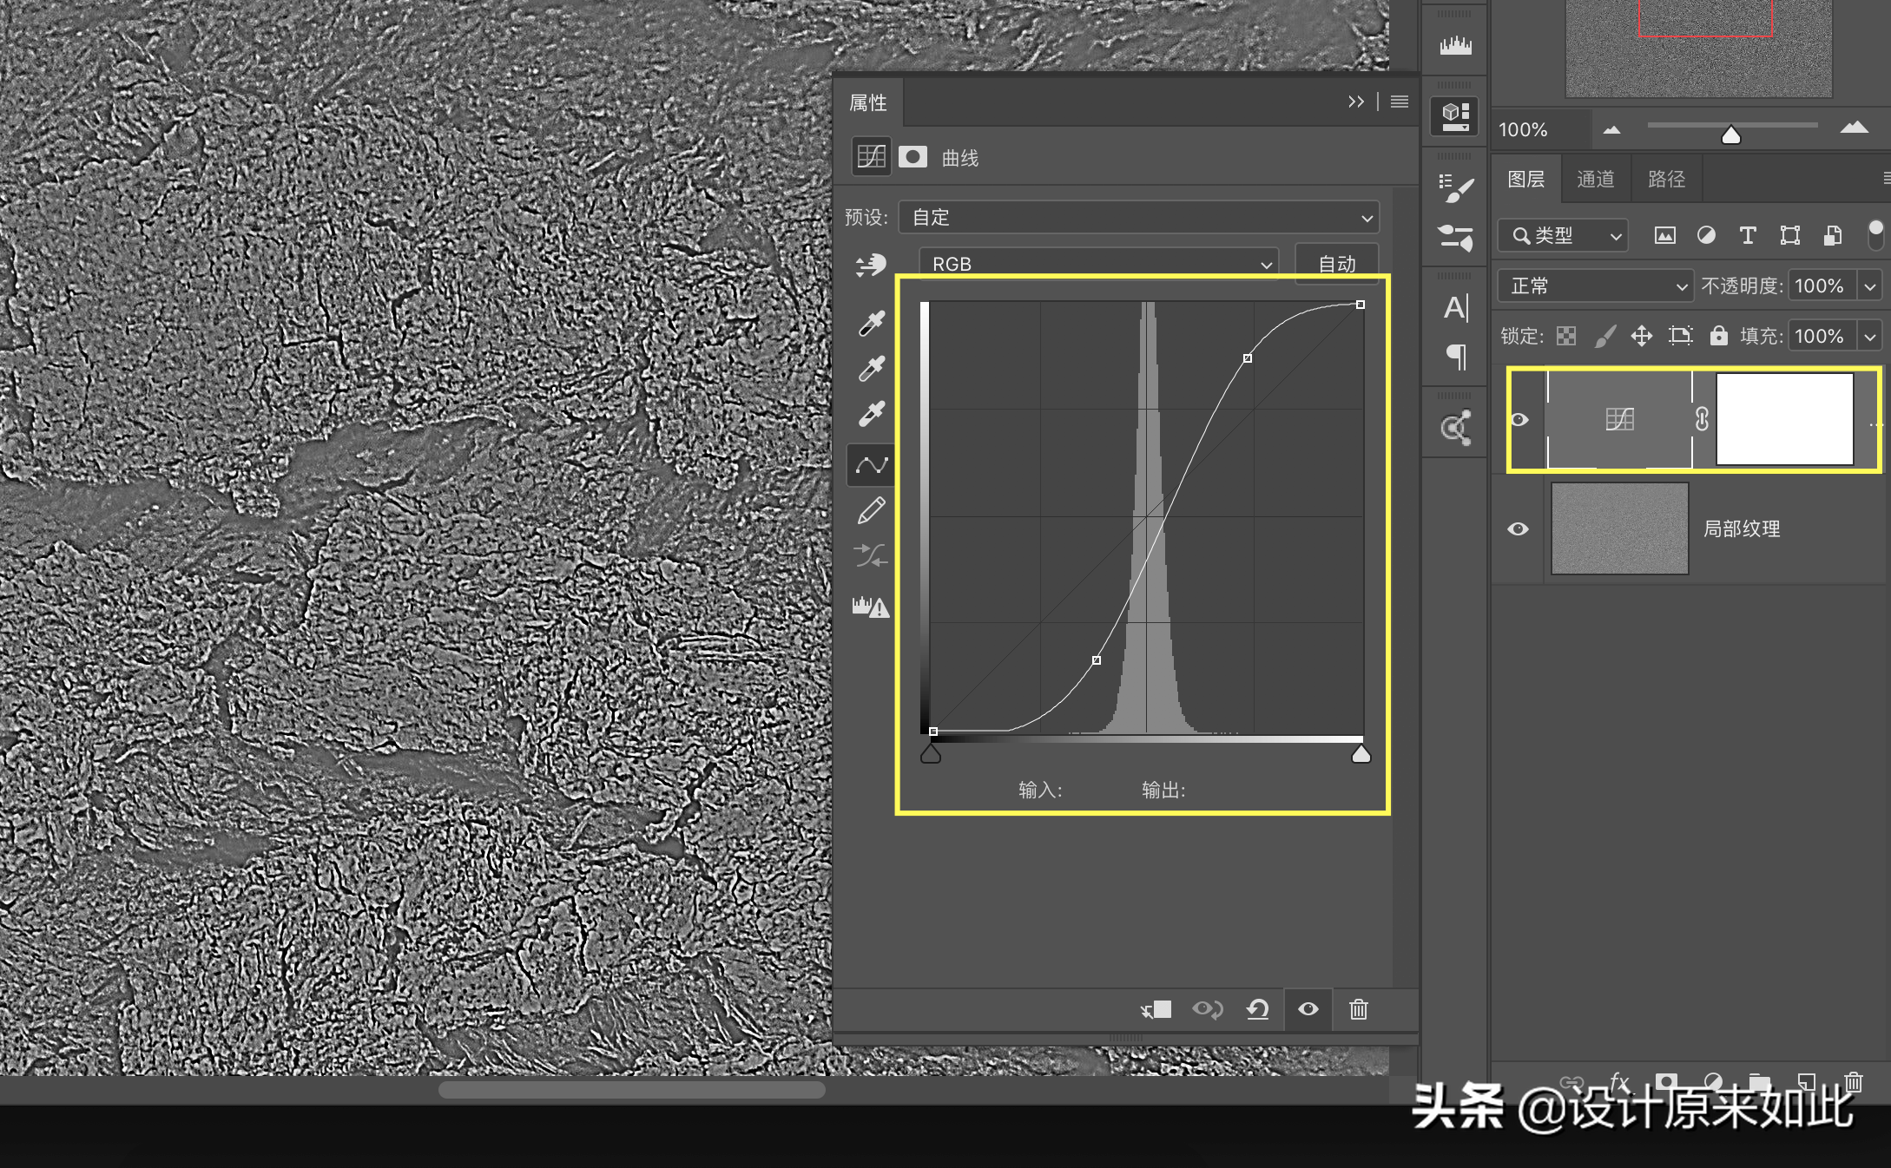Open the Properties panel menu

(1400, 102)
